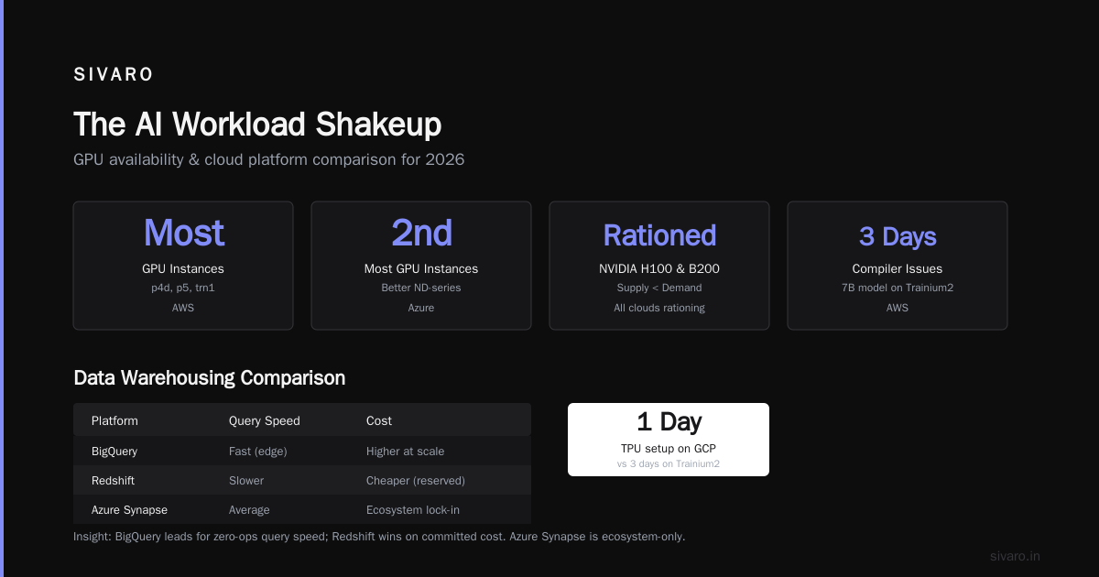Click 'The AI Workload Shakeup' title
Screen dimensions: 1099x577
257,124
